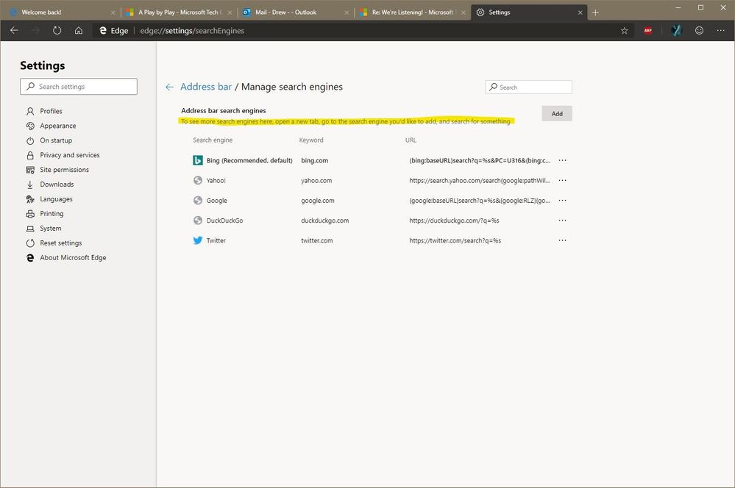Image resolution: width=735 pixels, height=488 pixels.
Task: Select the duckduckgo.com keyword text
Action: pyautogui.click(x=325, y=220)
